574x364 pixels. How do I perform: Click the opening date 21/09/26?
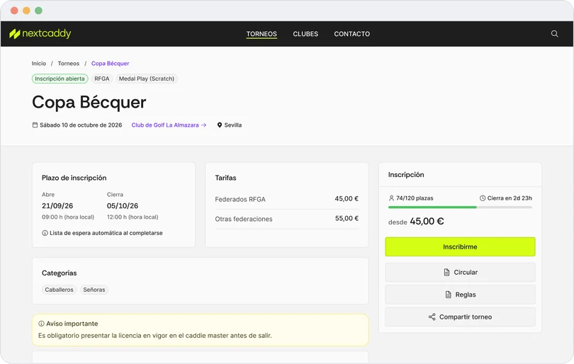coord(57,206)
